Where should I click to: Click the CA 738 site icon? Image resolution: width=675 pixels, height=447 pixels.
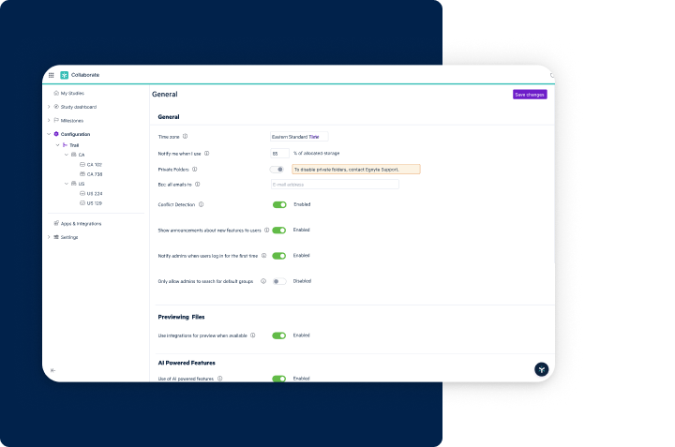82,173
